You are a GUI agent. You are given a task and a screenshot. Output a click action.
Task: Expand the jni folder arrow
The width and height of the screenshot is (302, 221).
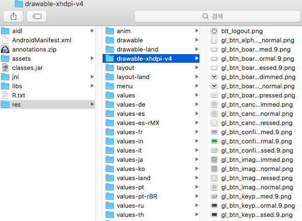click(x=92, y=77)
